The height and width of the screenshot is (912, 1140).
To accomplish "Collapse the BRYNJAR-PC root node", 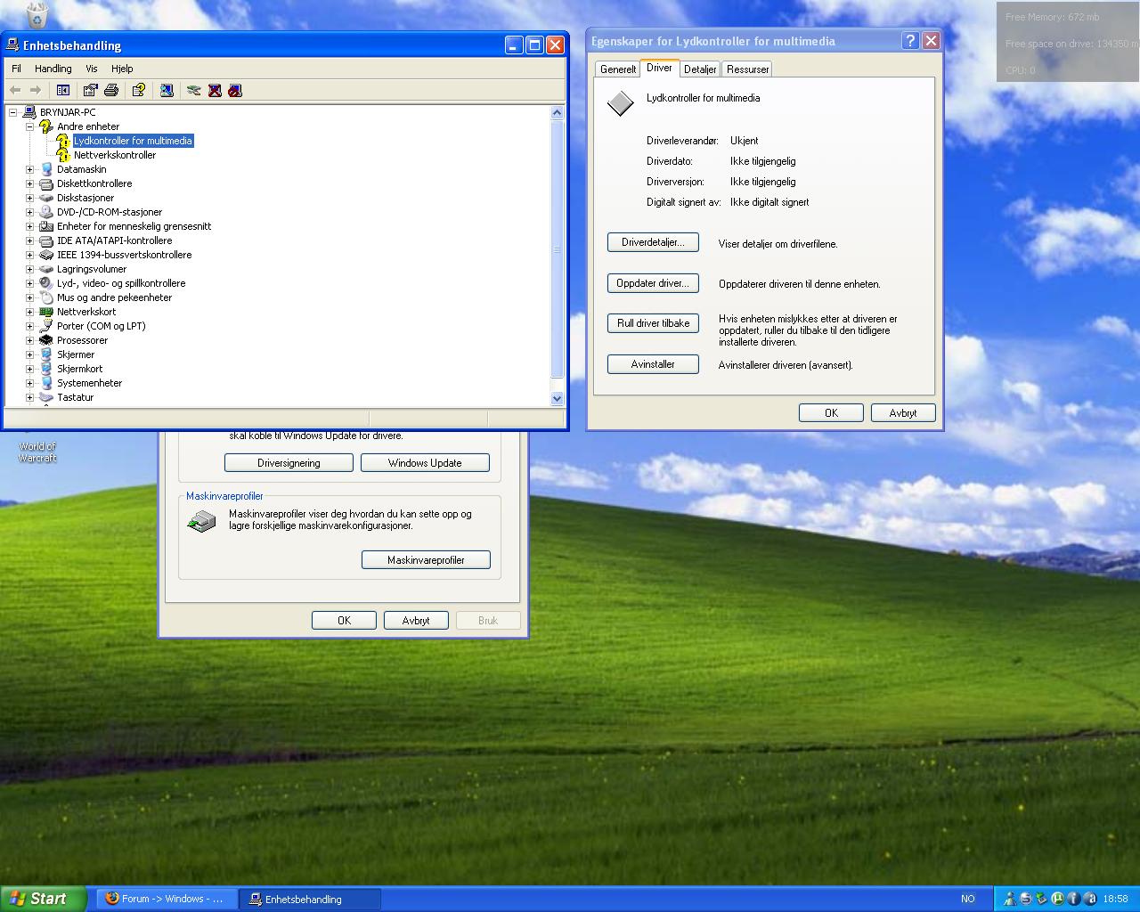I will click(13, 112).
